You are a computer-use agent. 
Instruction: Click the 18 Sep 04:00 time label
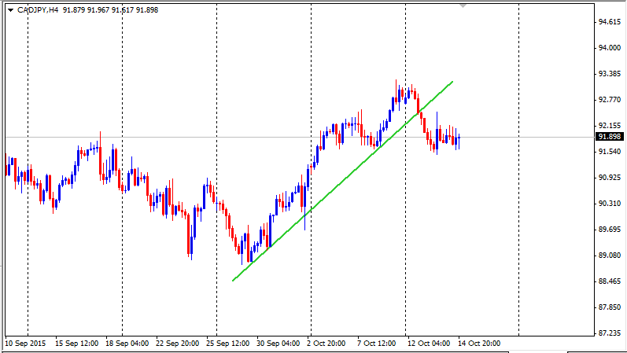(x=127, y=344)
